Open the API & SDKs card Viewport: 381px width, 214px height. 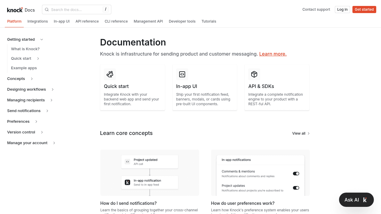click(x=277, y=87)
